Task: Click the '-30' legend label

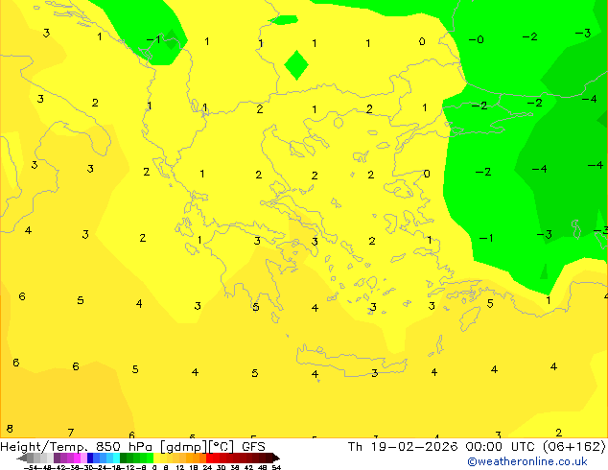Action: [x=89, y=467]
